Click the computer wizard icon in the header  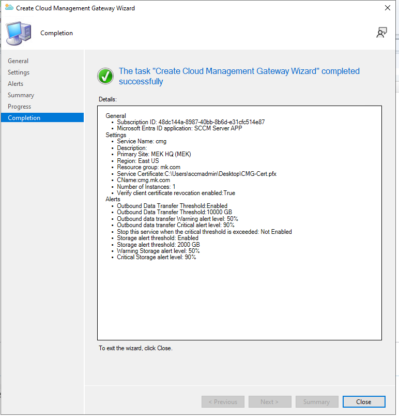(18, 33)
